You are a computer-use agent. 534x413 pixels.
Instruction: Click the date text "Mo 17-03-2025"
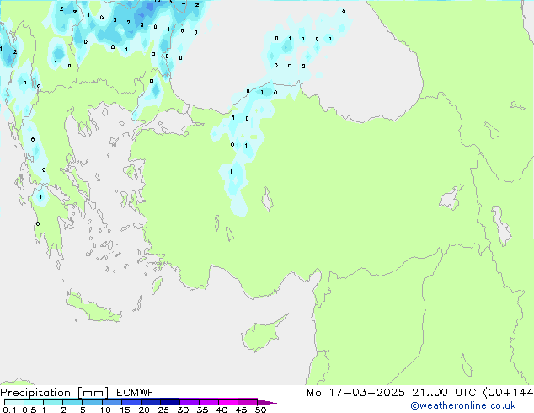pos(355,393)
